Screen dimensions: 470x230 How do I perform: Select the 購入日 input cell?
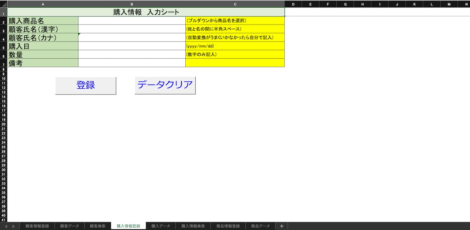132,46
